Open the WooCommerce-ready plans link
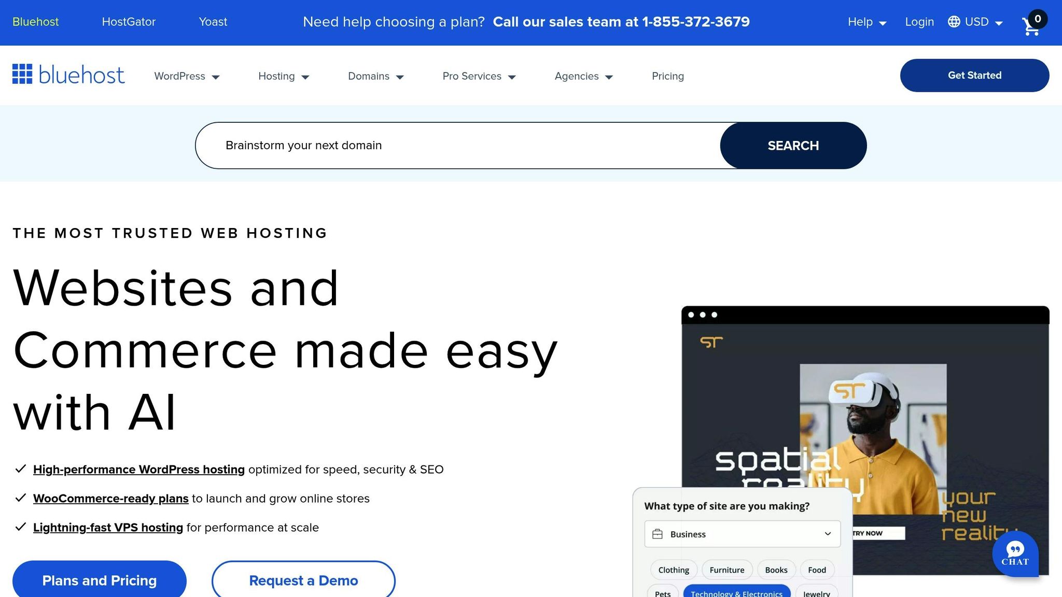This screenshot has height=597, width=1062. tap(110, 498)
